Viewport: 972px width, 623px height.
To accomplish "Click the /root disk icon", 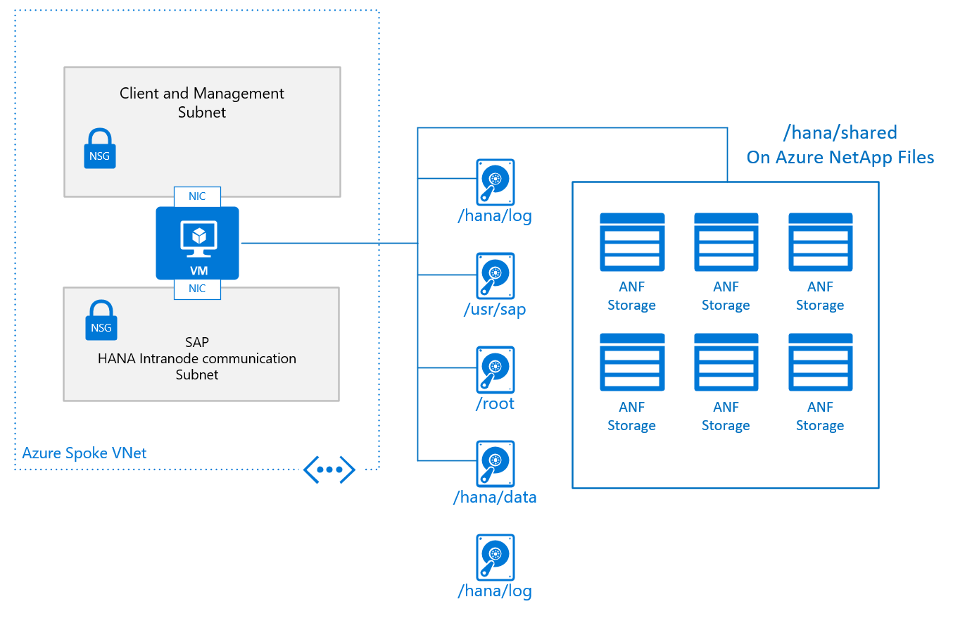I will pos(495,370).
